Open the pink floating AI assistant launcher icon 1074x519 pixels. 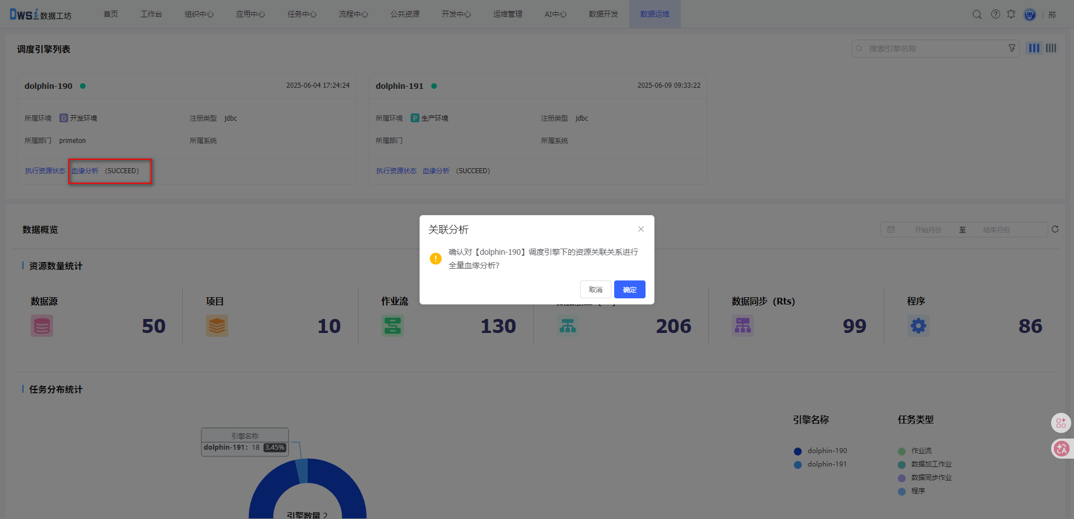click(1061, 423)
